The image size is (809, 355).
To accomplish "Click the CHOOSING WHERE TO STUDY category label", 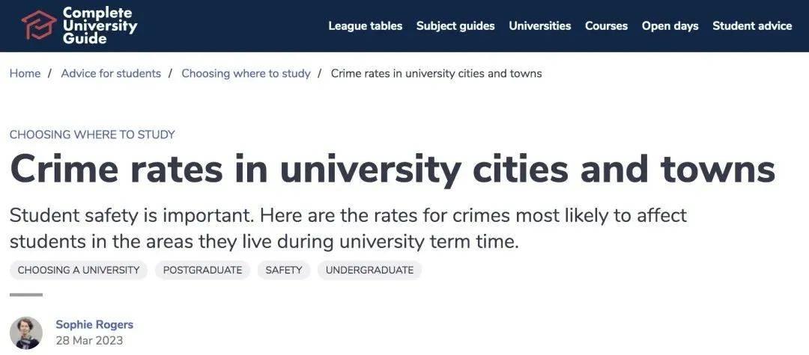I will [92, 135].
